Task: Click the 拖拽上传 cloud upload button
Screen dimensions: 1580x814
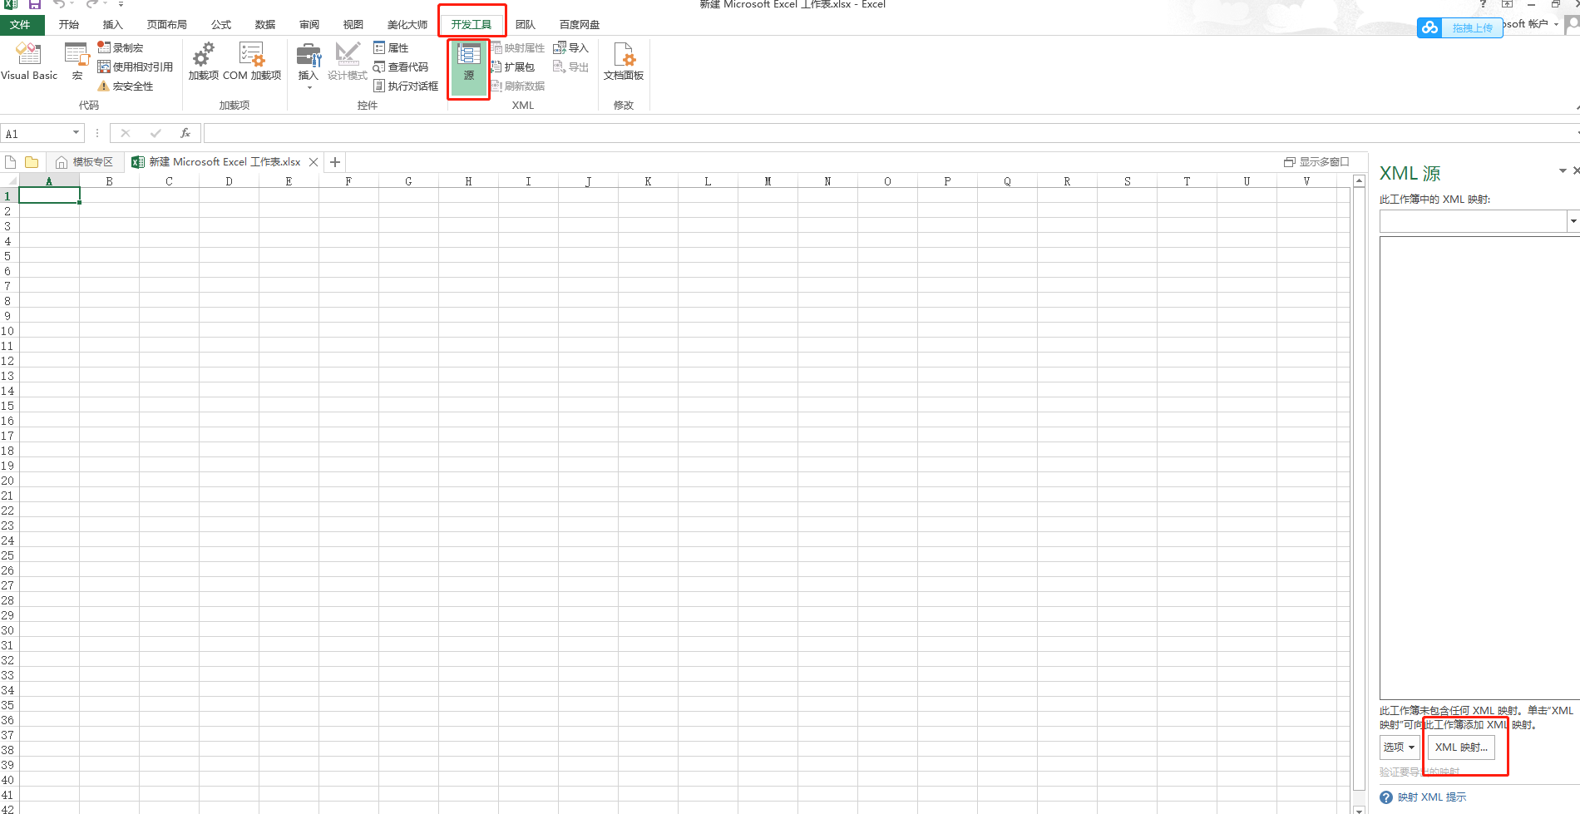Action: tap(1459, 27)
